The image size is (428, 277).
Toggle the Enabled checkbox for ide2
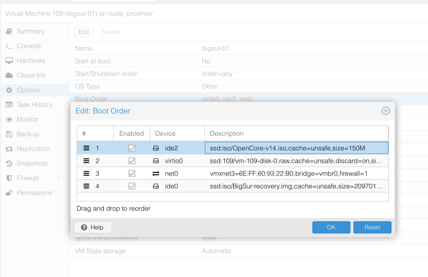(131, 148)
